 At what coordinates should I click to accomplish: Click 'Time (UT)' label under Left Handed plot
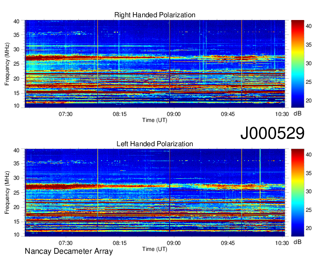[155, 249]
